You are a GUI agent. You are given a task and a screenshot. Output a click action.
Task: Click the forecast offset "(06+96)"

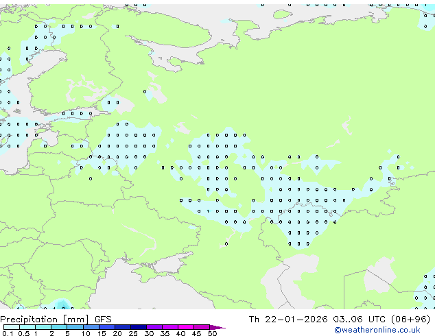[410, 320]
